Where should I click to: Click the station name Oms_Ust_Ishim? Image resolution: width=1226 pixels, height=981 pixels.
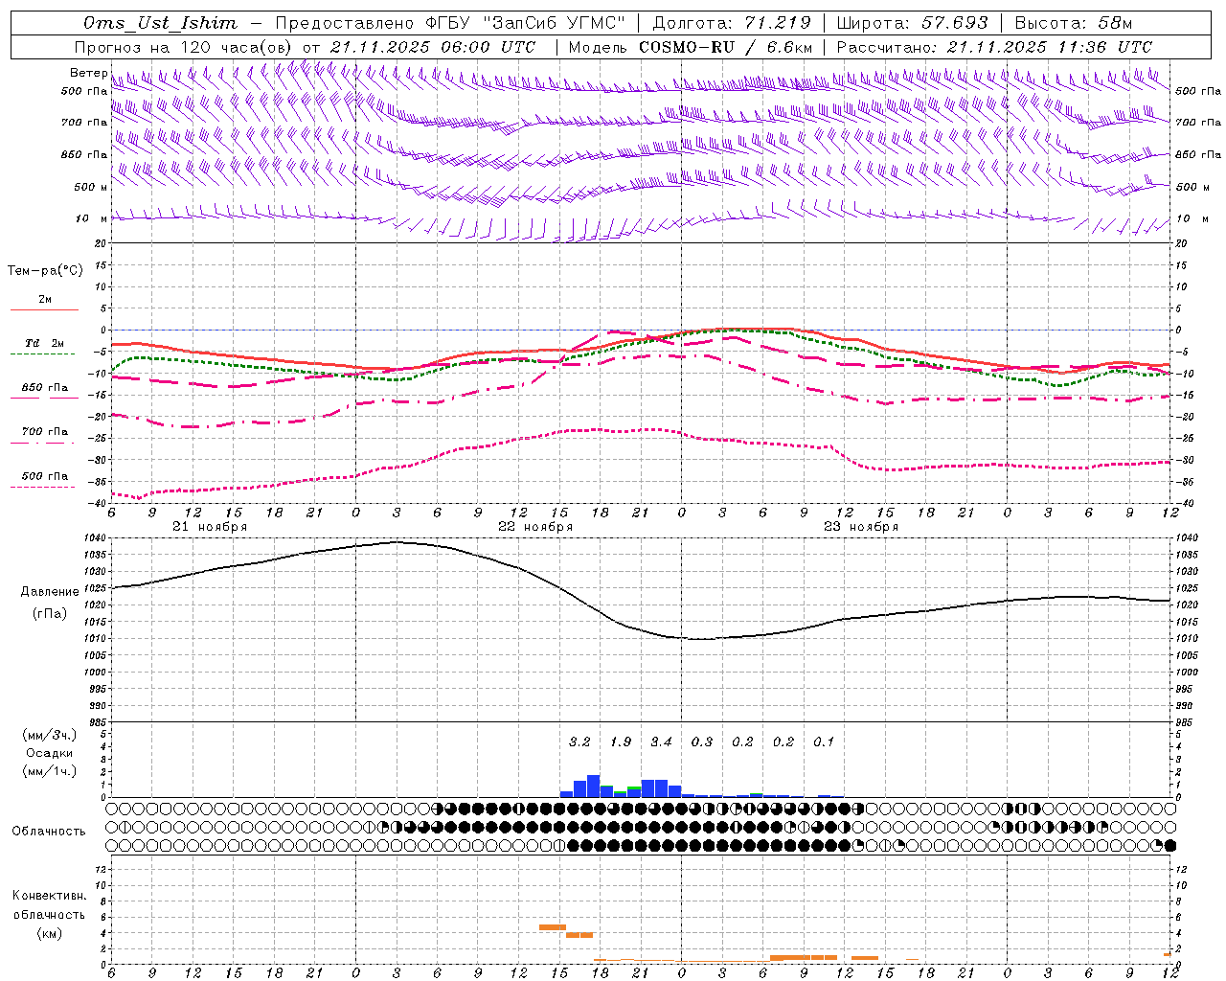coord(160,23)
